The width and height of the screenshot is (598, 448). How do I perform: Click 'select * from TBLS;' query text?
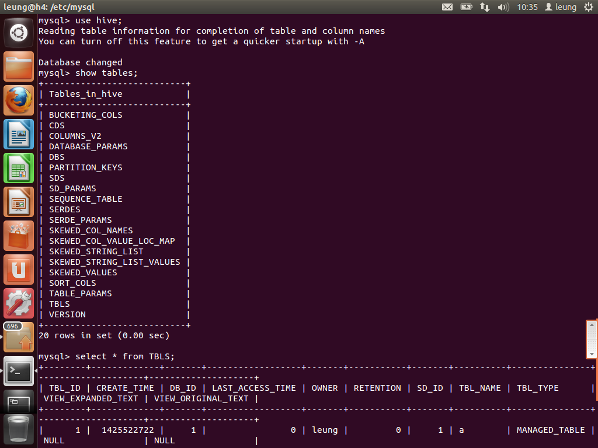(x=125, y=356)
